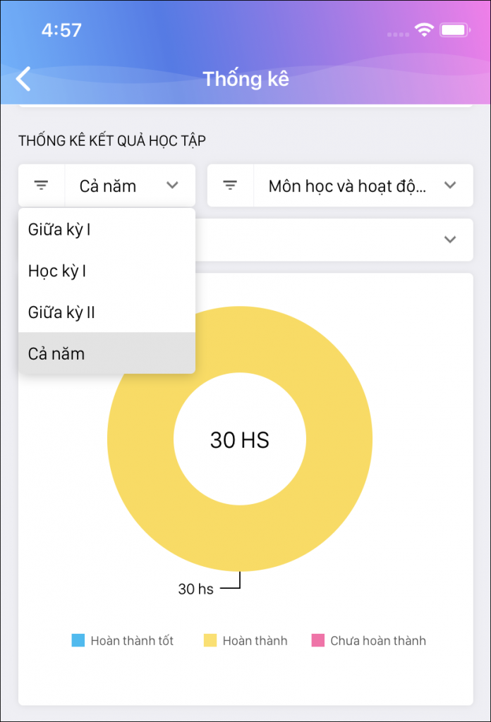This screenshot has height=722, width=491.
Task: Toggle the Hoàn thành tốt legend label
Action: (x=132, y=641)
